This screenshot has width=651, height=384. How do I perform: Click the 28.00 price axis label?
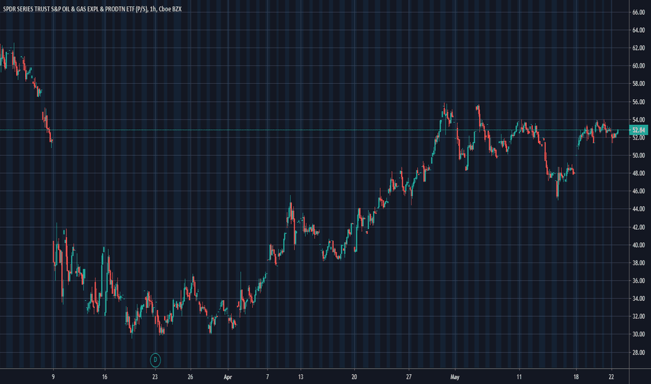pos(638,353)
